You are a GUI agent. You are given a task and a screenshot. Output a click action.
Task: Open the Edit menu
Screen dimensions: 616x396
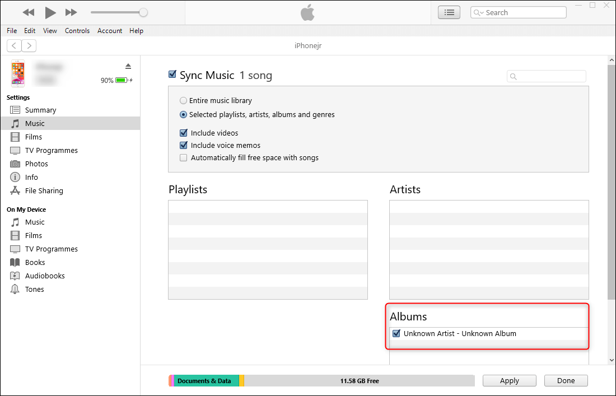[x=30, y=31]
